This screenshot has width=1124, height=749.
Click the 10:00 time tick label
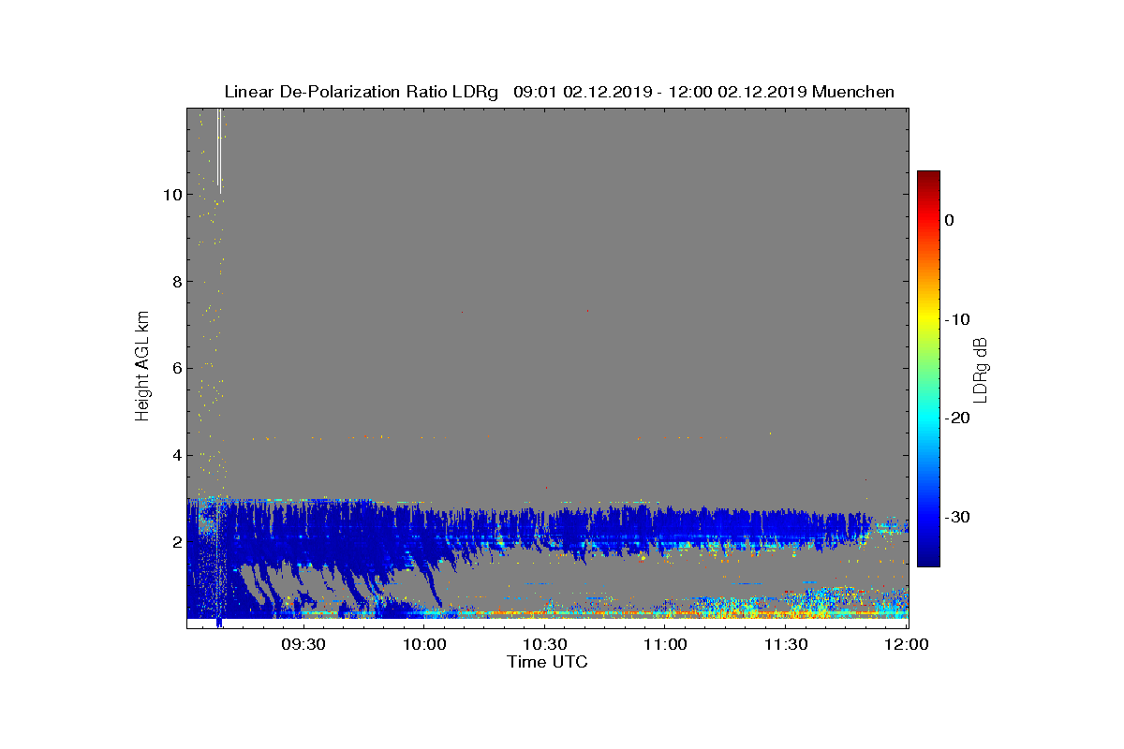424,644
